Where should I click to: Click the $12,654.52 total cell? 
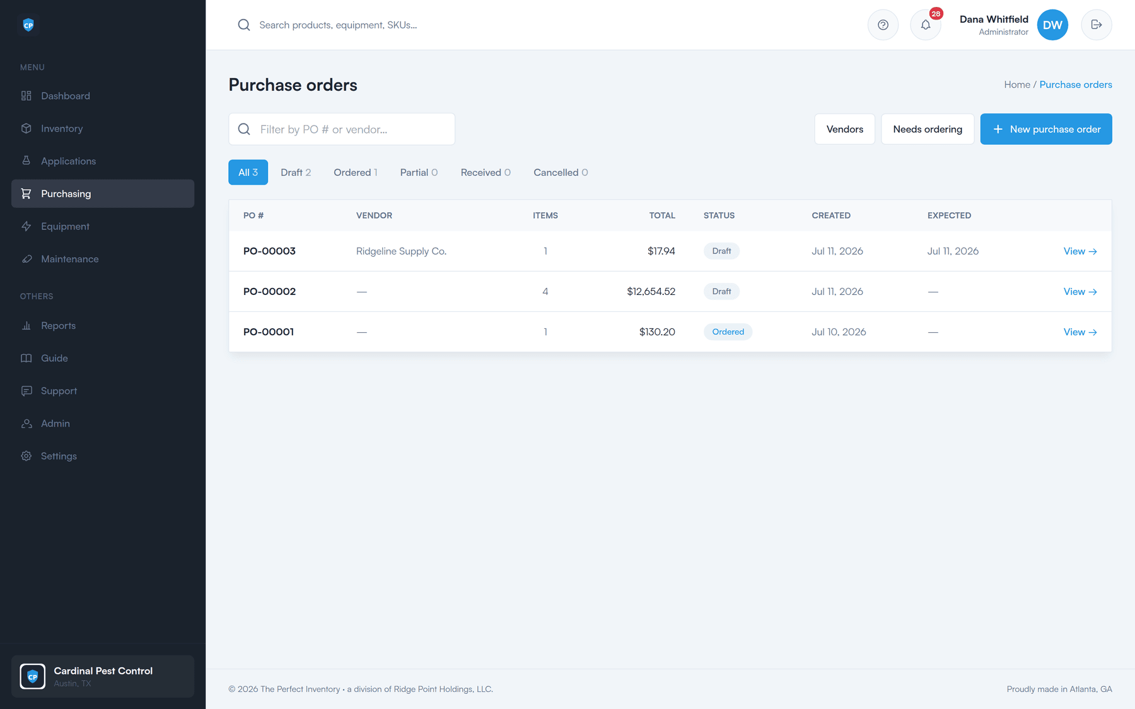point(651,291)
